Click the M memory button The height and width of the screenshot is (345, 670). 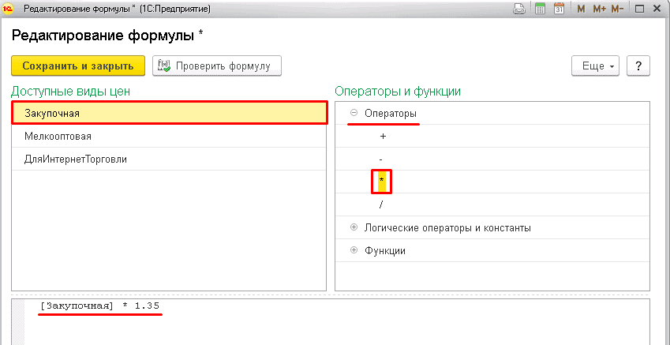pos(581,9)
